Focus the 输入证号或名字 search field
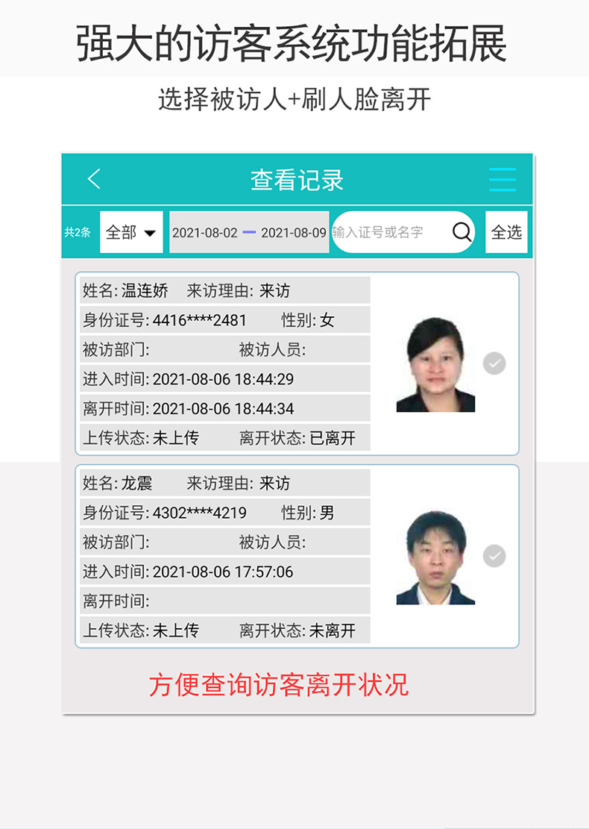Viewport: 589px width, 829px height. (x=389, y=233)
